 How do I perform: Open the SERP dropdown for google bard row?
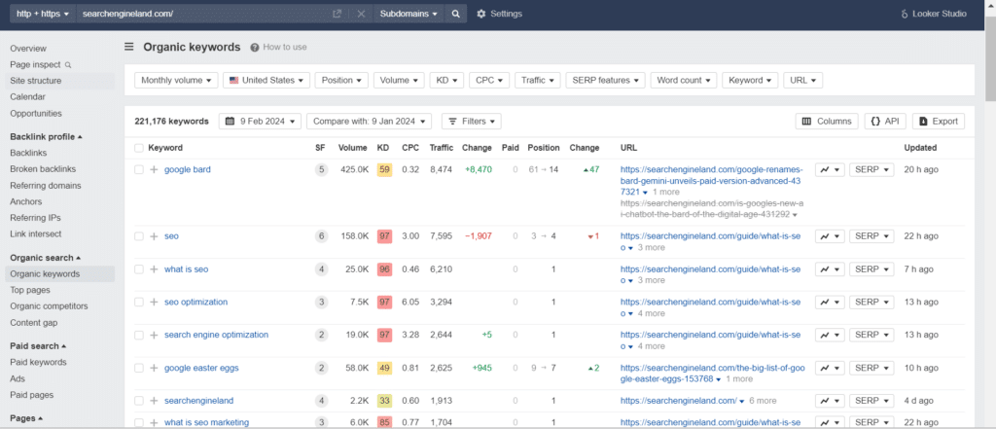pos(871,169)
